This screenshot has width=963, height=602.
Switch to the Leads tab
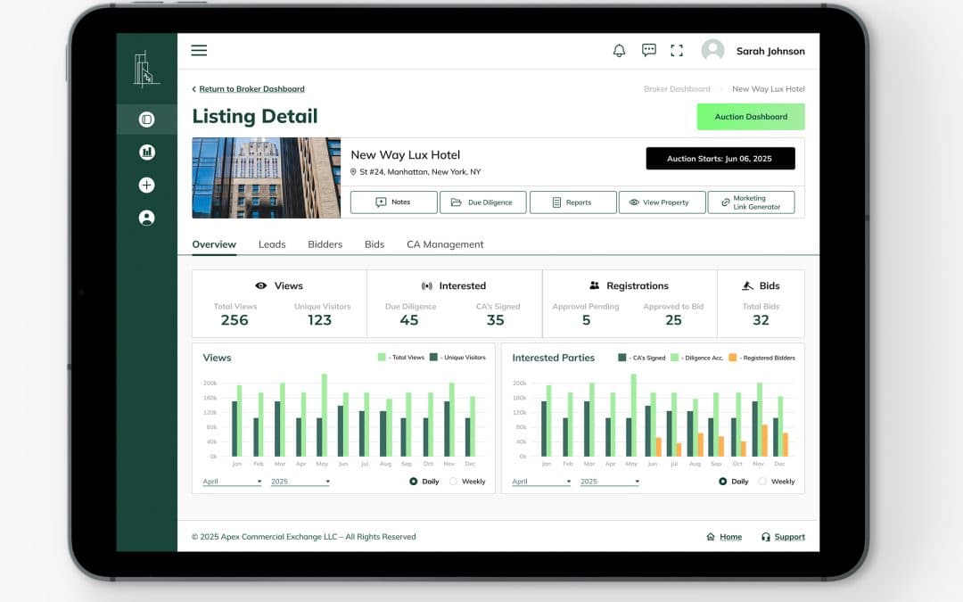coord(272,244)
